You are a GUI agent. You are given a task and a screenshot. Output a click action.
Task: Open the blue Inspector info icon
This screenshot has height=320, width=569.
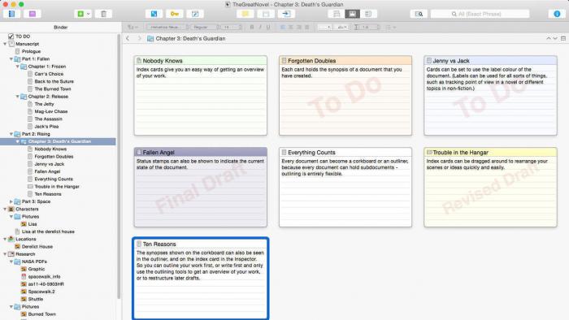557,14
